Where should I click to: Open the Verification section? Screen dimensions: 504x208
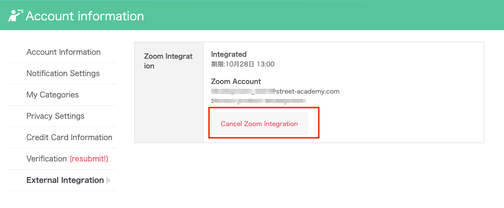[47, 159]
